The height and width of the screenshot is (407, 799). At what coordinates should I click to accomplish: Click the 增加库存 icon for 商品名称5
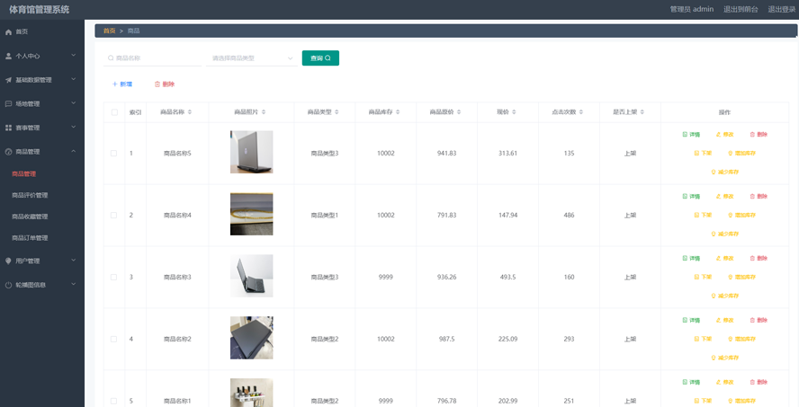click(731, 153)
